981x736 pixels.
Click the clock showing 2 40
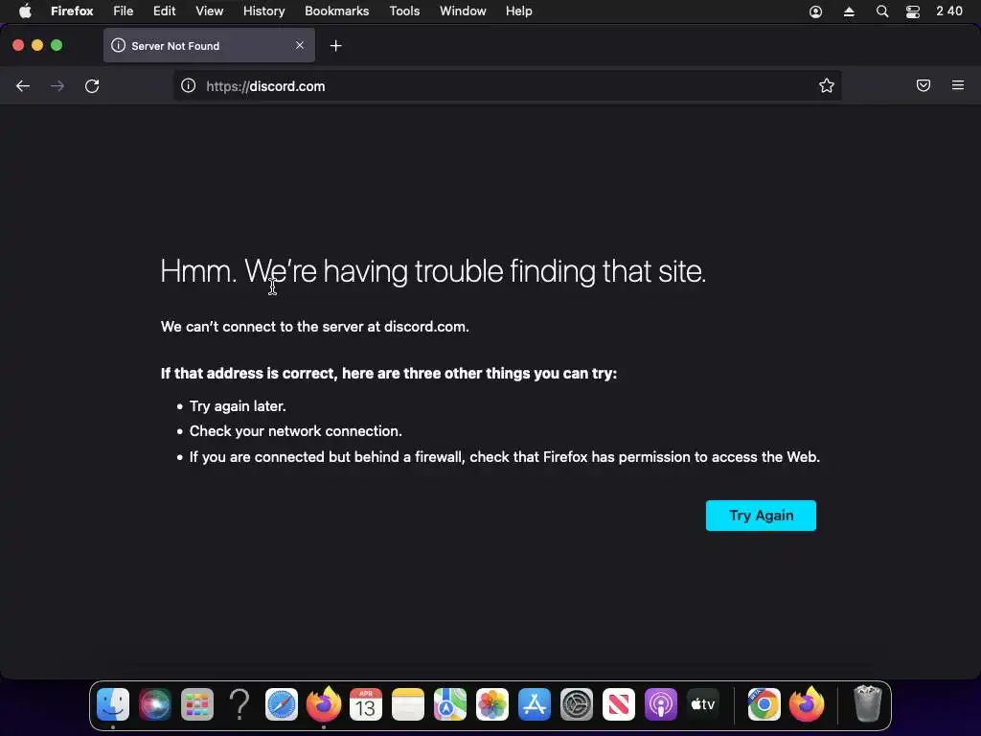pyautogui.click(x=949, y=11)
